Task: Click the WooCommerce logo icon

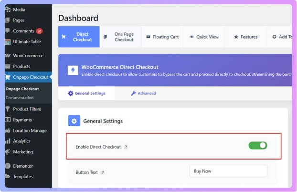Action: click(x=8, y=56)
